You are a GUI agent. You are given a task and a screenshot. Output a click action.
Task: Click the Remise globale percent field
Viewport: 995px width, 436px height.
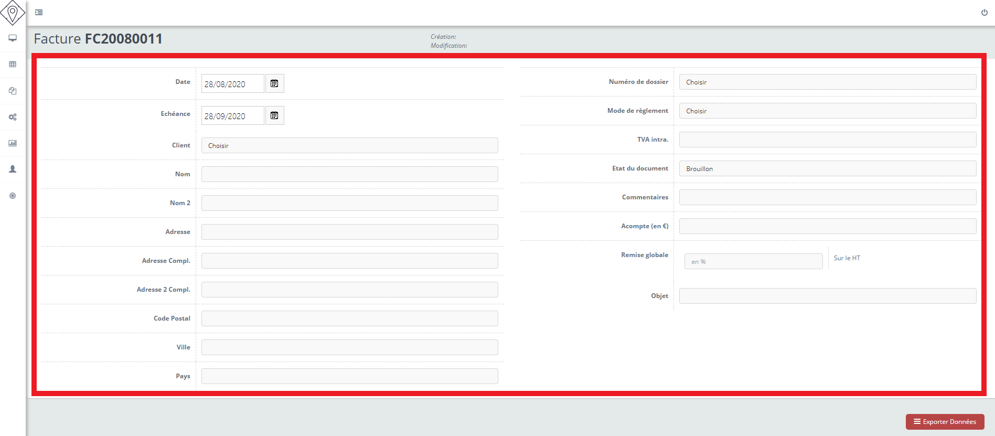[x=753, y=261]
